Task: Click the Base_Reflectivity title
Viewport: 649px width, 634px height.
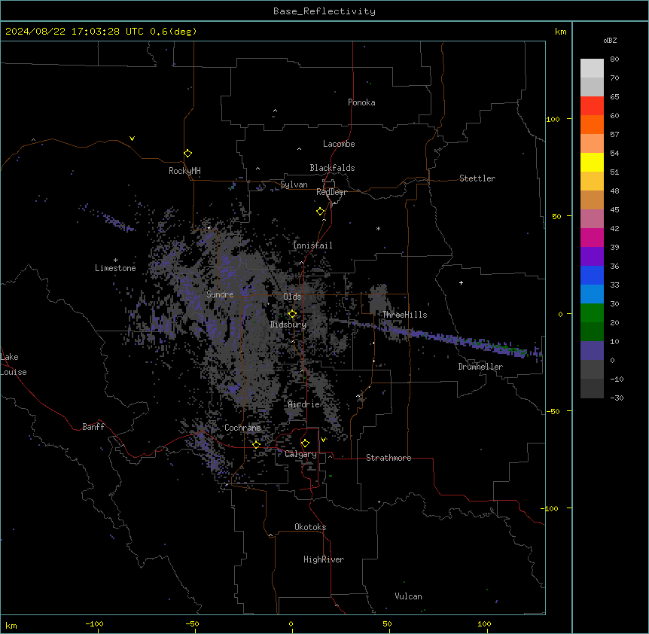Action: click(x=324, y=11)
